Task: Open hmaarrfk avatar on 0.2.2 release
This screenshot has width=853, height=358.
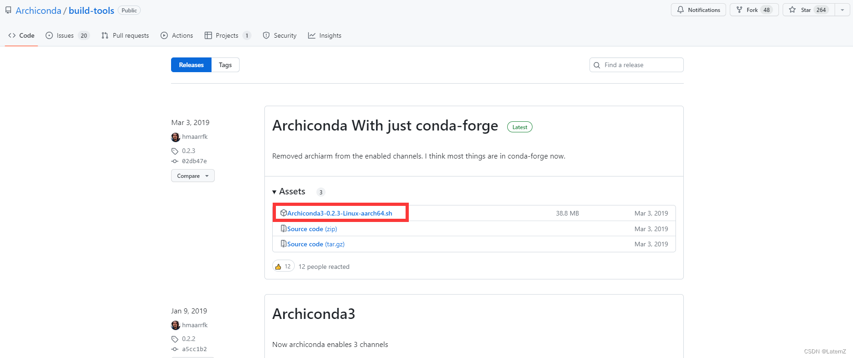Action: 176,325
